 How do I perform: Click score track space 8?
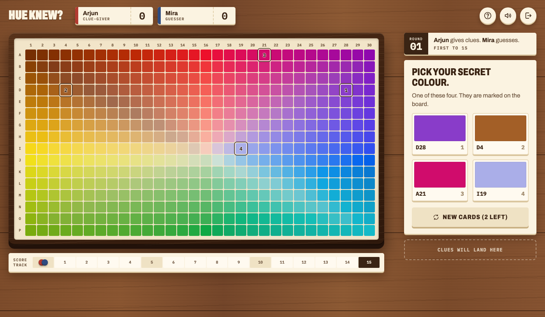[x=217, y=262]
